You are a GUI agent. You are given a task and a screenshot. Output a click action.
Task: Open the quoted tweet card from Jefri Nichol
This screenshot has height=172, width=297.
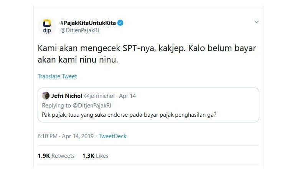[148, 105]
